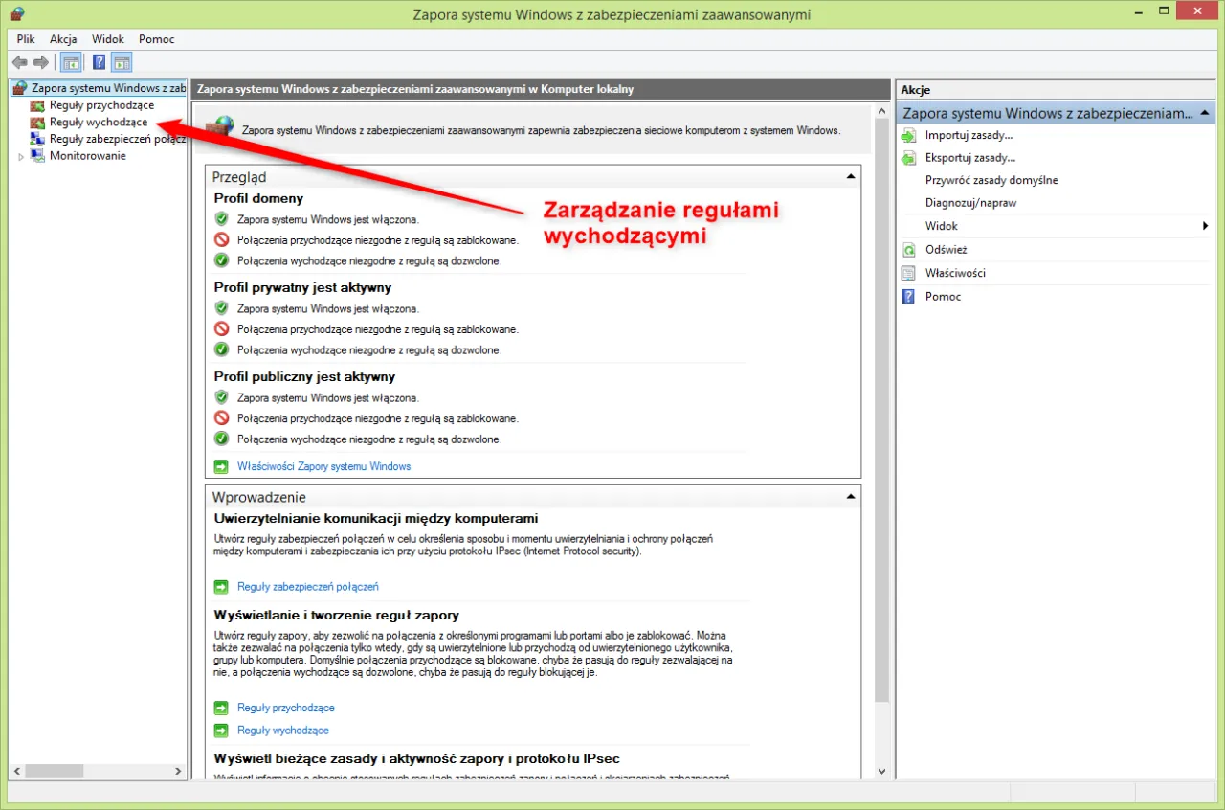Click the show action pane toolbar icon
The width and height of the screenshot is (1225, 810).
122,61
